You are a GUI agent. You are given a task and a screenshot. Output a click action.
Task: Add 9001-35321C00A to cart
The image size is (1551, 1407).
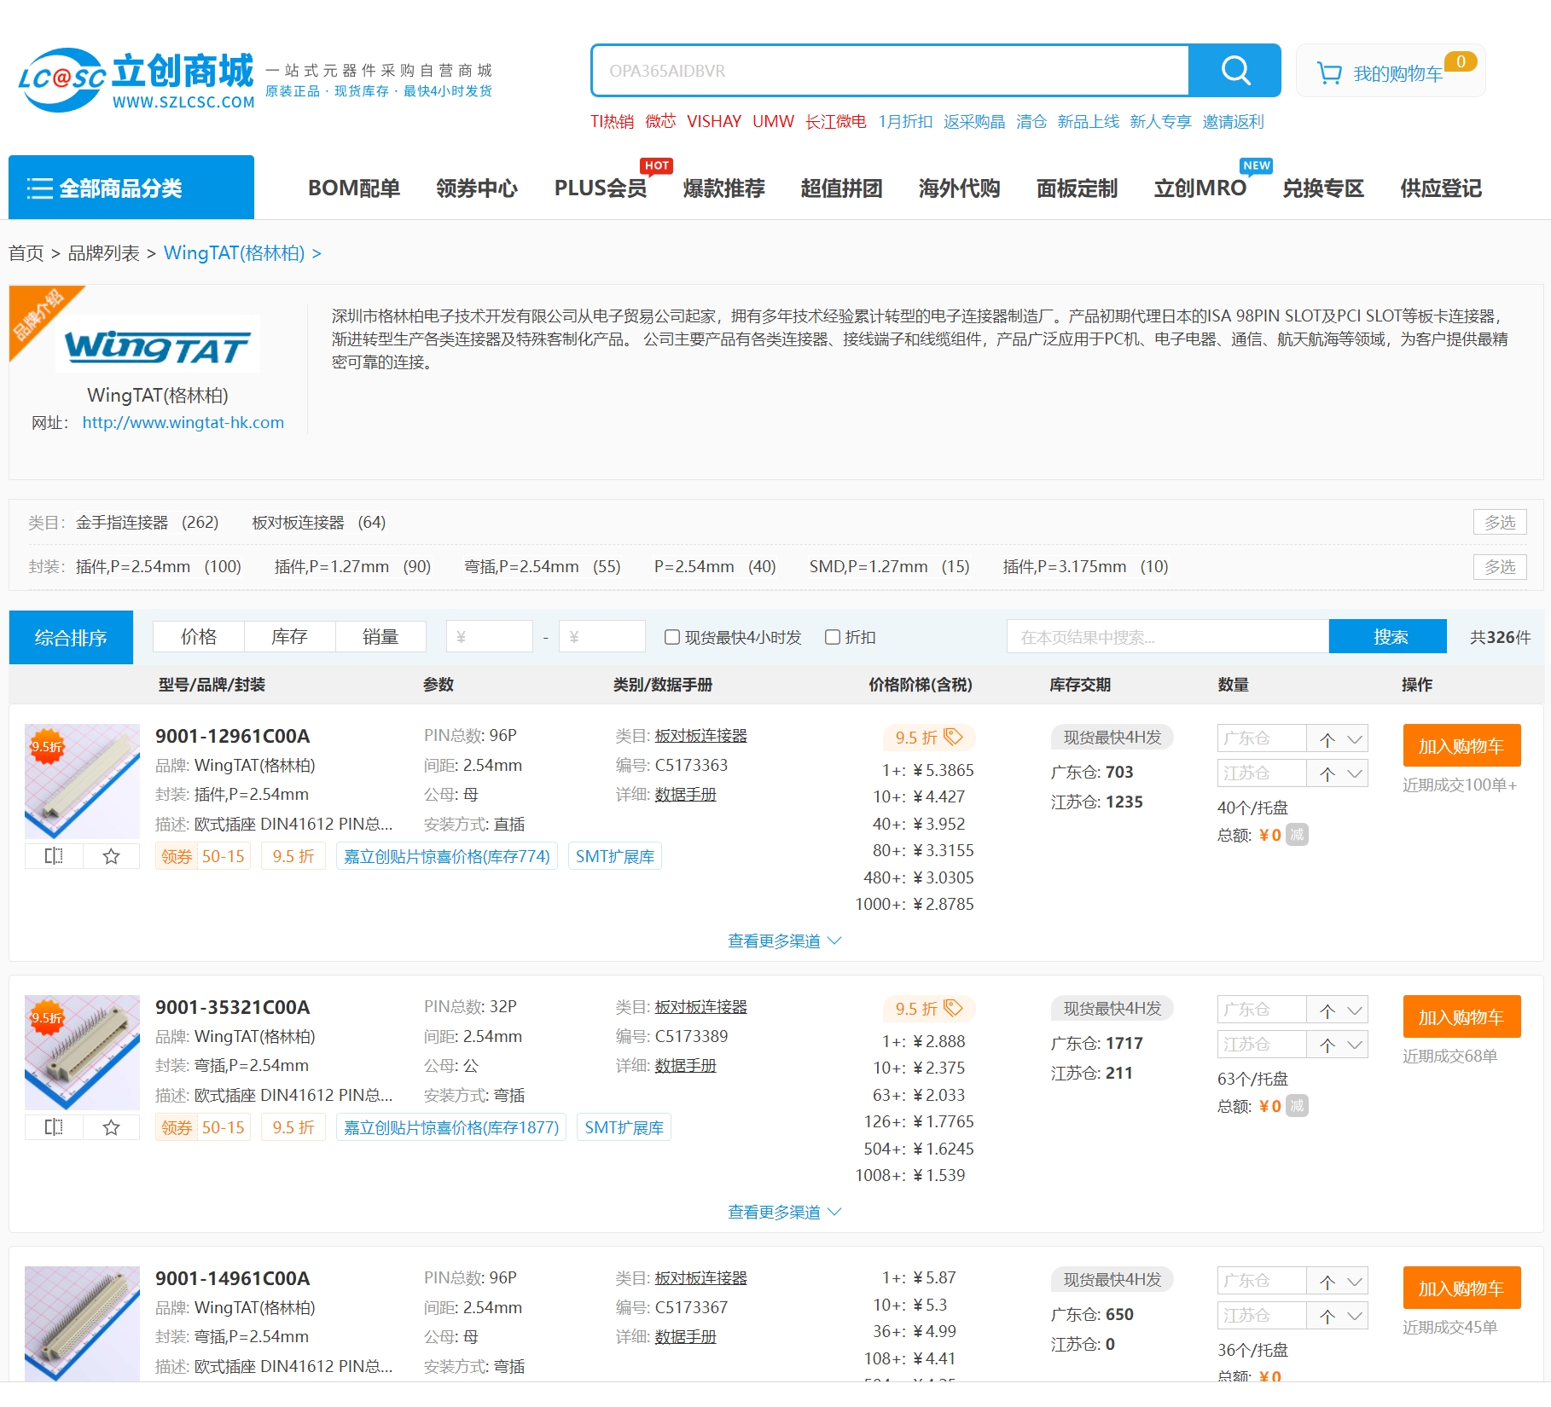click(x=1461, y=1017)
